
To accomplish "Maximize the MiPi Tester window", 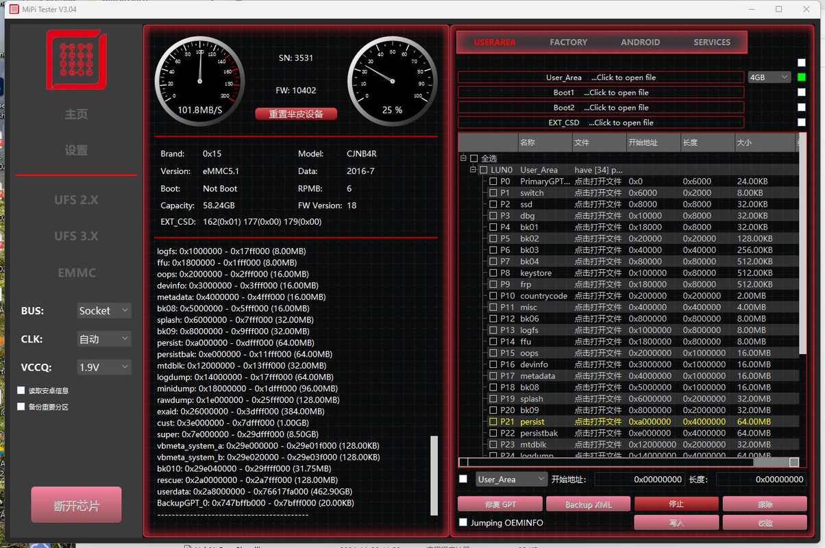I will [x=778, y=9].
